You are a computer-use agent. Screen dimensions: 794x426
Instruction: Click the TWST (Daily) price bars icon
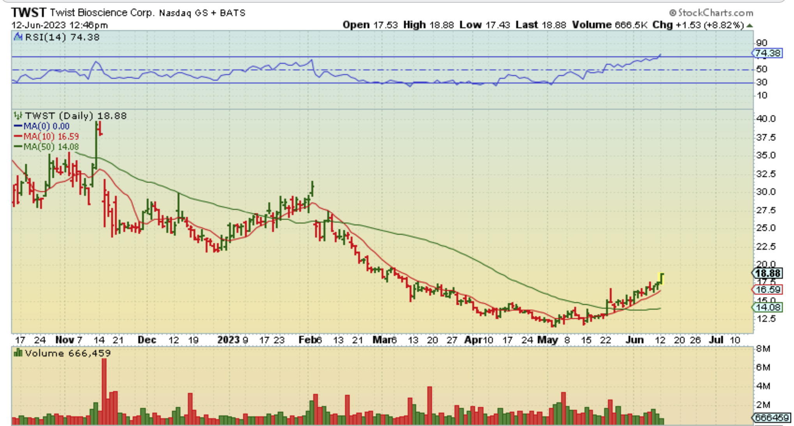[x=18, y=116]
